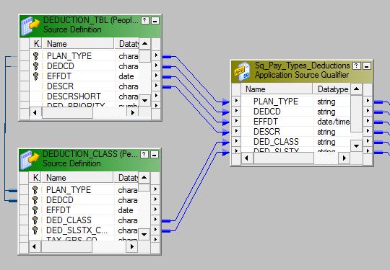Screen dimensions: 390x270
Task: Click the scroll left arrow in DEDUCTION_TBL
Action: 35,112
